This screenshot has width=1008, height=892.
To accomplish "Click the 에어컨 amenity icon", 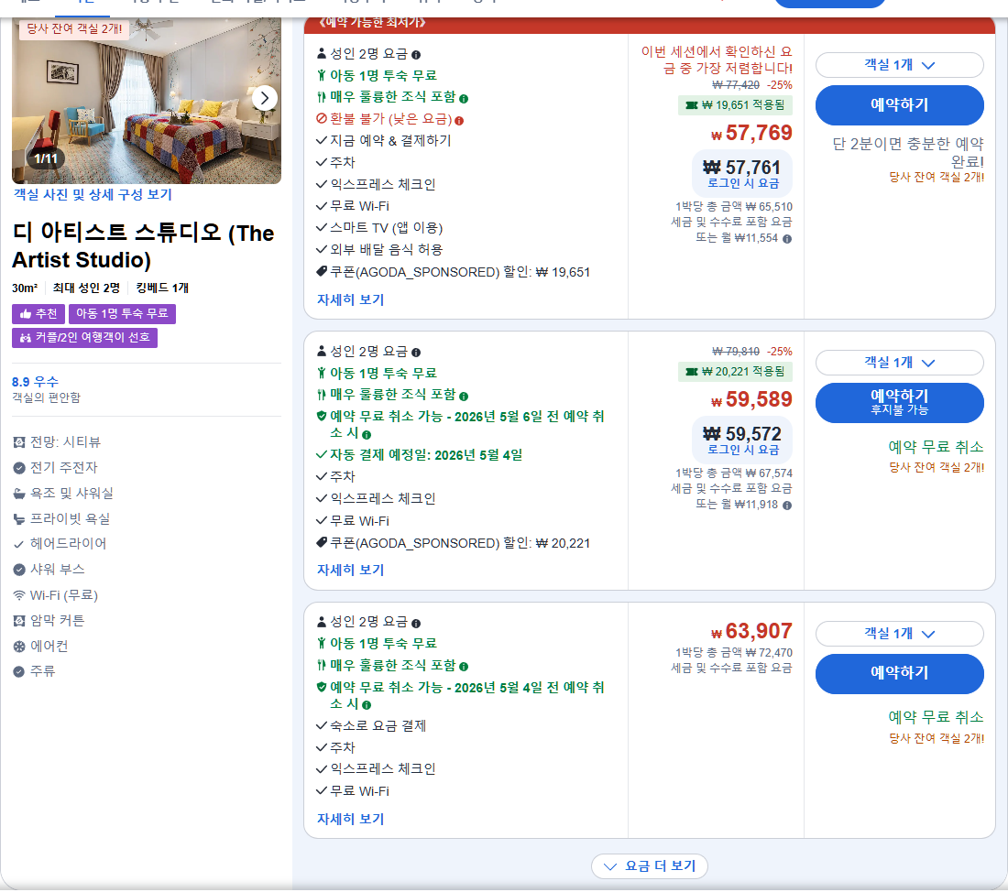I will click(x=19, y=647).
